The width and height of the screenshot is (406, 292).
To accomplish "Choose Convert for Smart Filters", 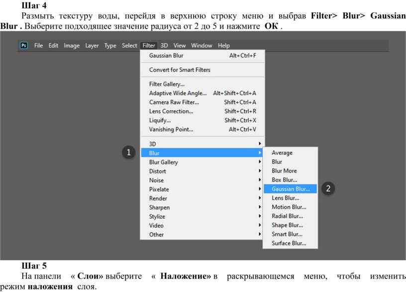I will (x=203, y=70).
